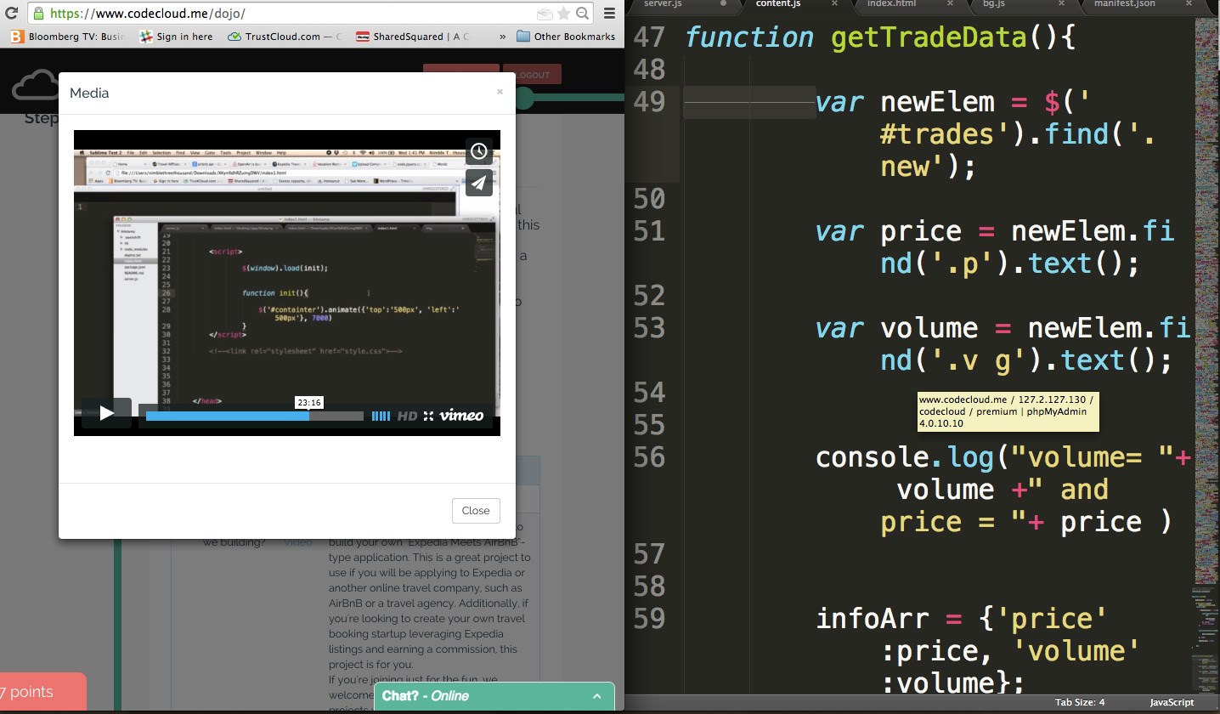Reload the page in Chrome
This screenshot has height=714, width=1220.
pyautogui.click(x=10, y=14)
